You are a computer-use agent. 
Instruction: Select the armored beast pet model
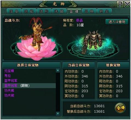tap(92, 42)
